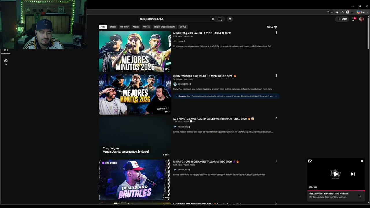Select the Videos filter chip

pyautogui.click(x=147, y=27)
